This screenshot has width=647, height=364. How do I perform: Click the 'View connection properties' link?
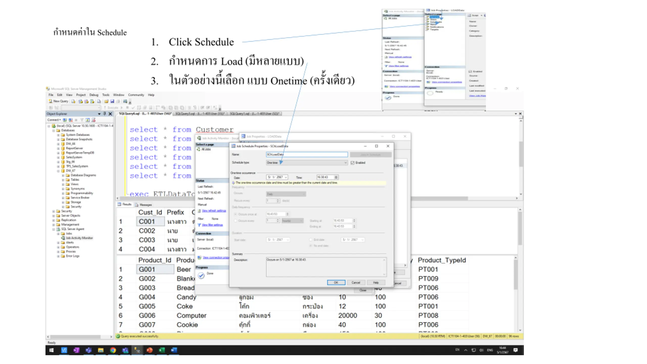[x=216, y=258]
